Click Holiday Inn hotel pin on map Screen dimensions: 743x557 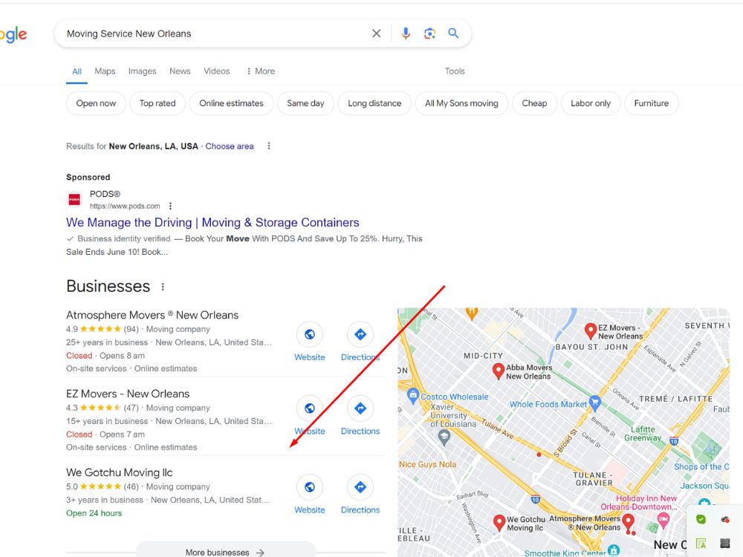click(x=663, y=520)
